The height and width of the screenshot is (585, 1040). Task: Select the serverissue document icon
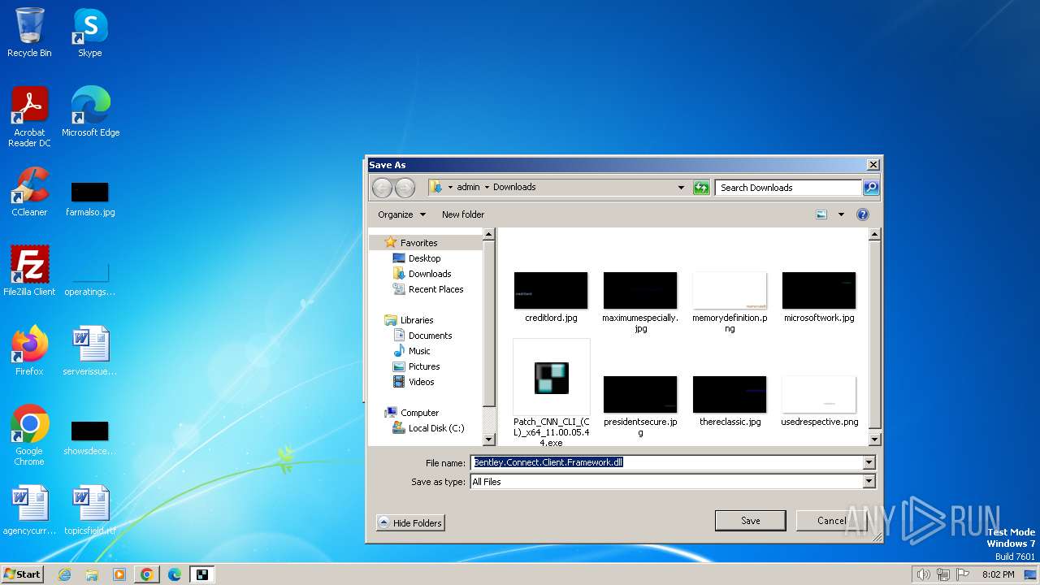(90, 350)
